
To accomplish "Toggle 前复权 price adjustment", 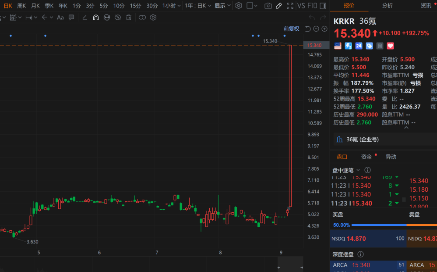I will coord(291,29).
